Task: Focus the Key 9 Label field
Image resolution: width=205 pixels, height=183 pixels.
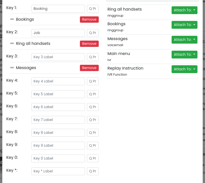Action: (x=58, y=145)
